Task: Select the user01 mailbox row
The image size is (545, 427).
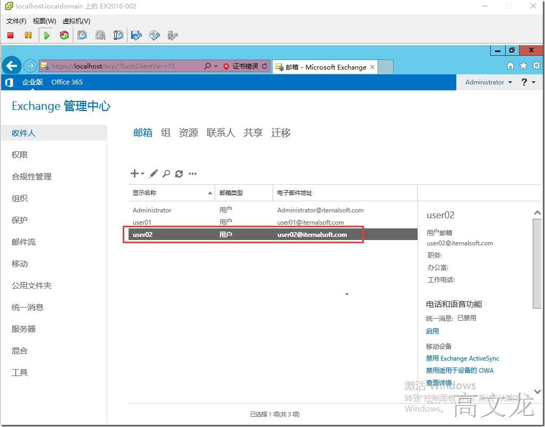Action: point(273,223)
